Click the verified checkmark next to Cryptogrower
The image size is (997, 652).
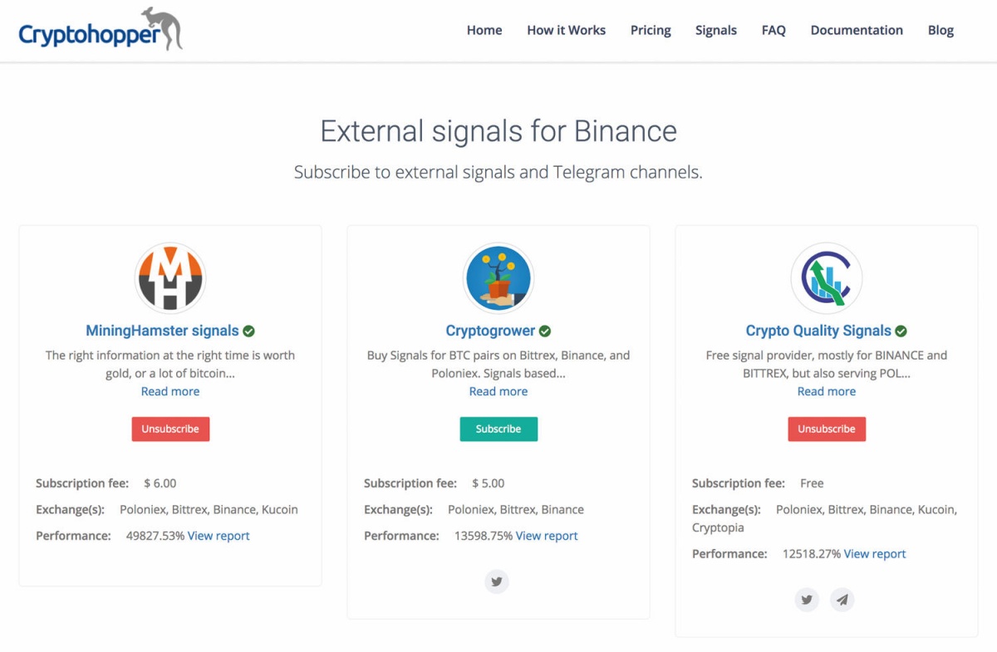(x=545, y=331)
